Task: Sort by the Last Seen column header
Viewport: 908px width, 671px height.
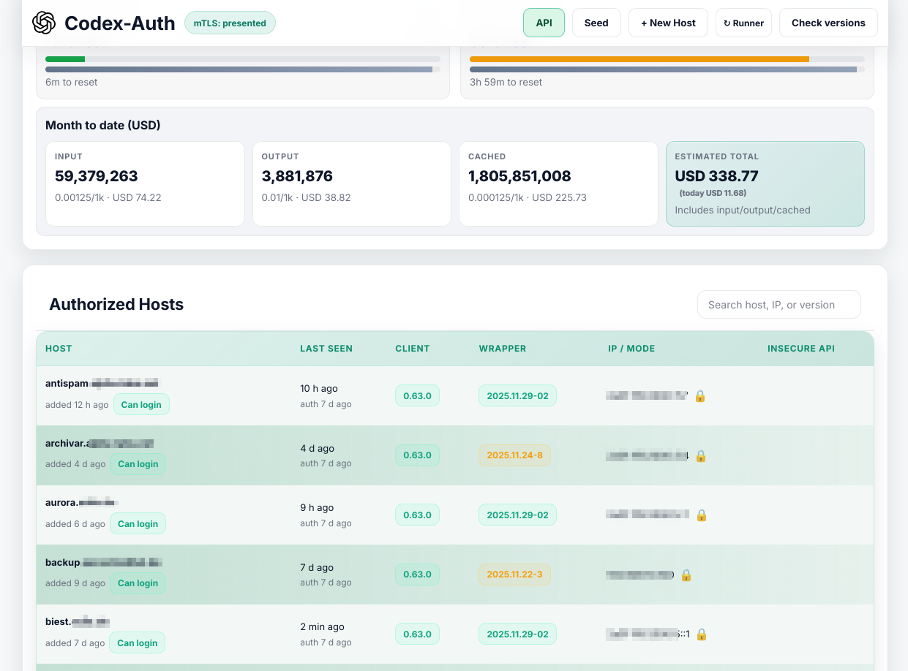Action: [326, 349]
